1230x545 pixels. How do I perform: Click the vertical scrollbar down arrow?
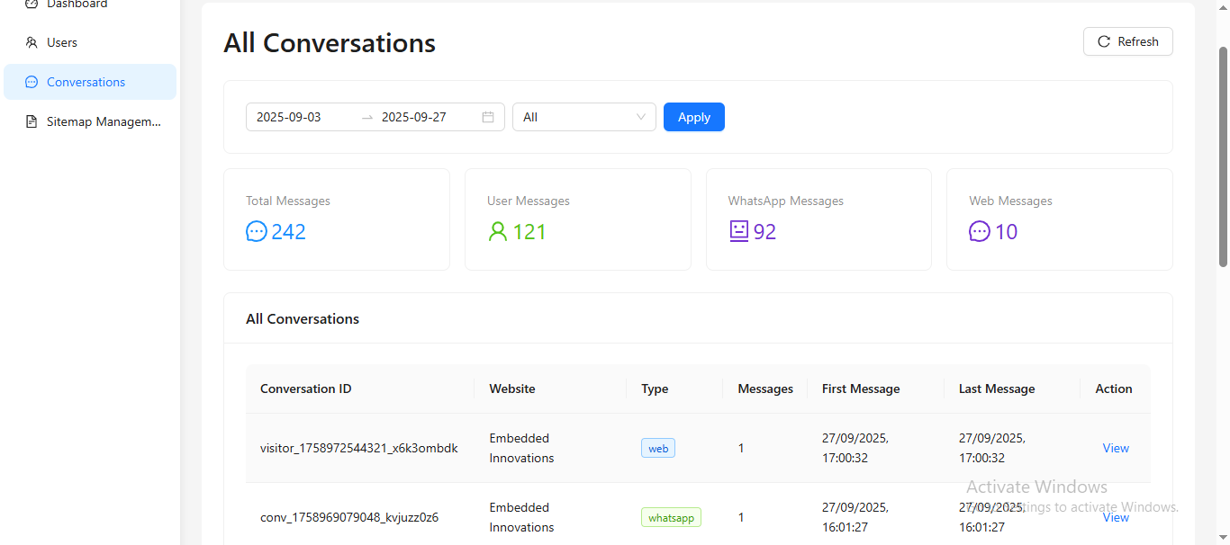tap(1223, 538)
